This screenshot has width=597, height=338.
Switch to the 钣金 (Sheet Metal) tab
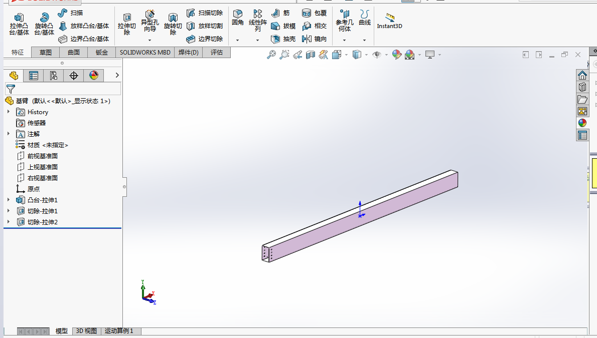102,53
